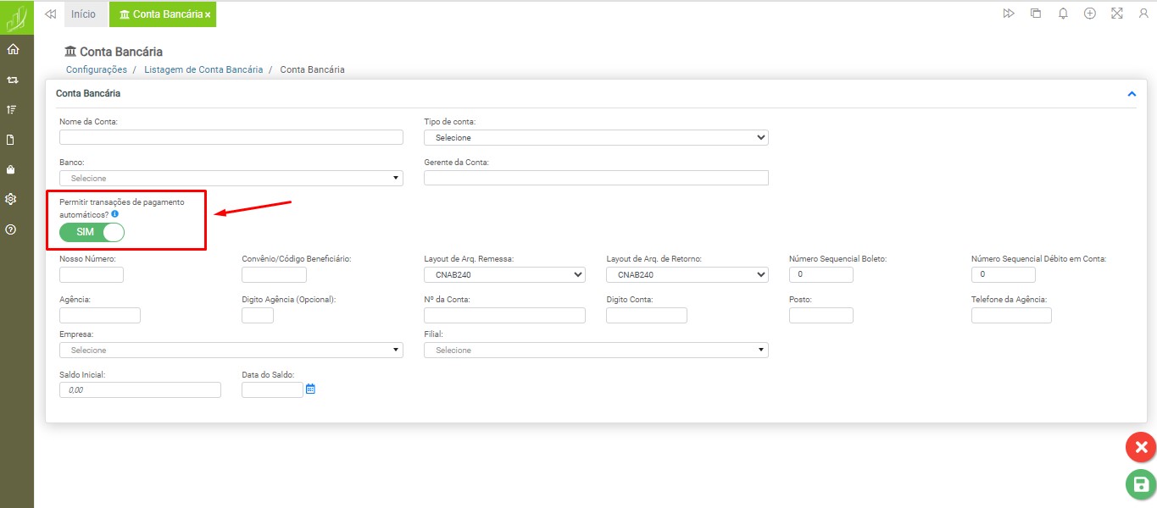
Task: Click the red cancel X button
Action: [x=1140, y=447]
